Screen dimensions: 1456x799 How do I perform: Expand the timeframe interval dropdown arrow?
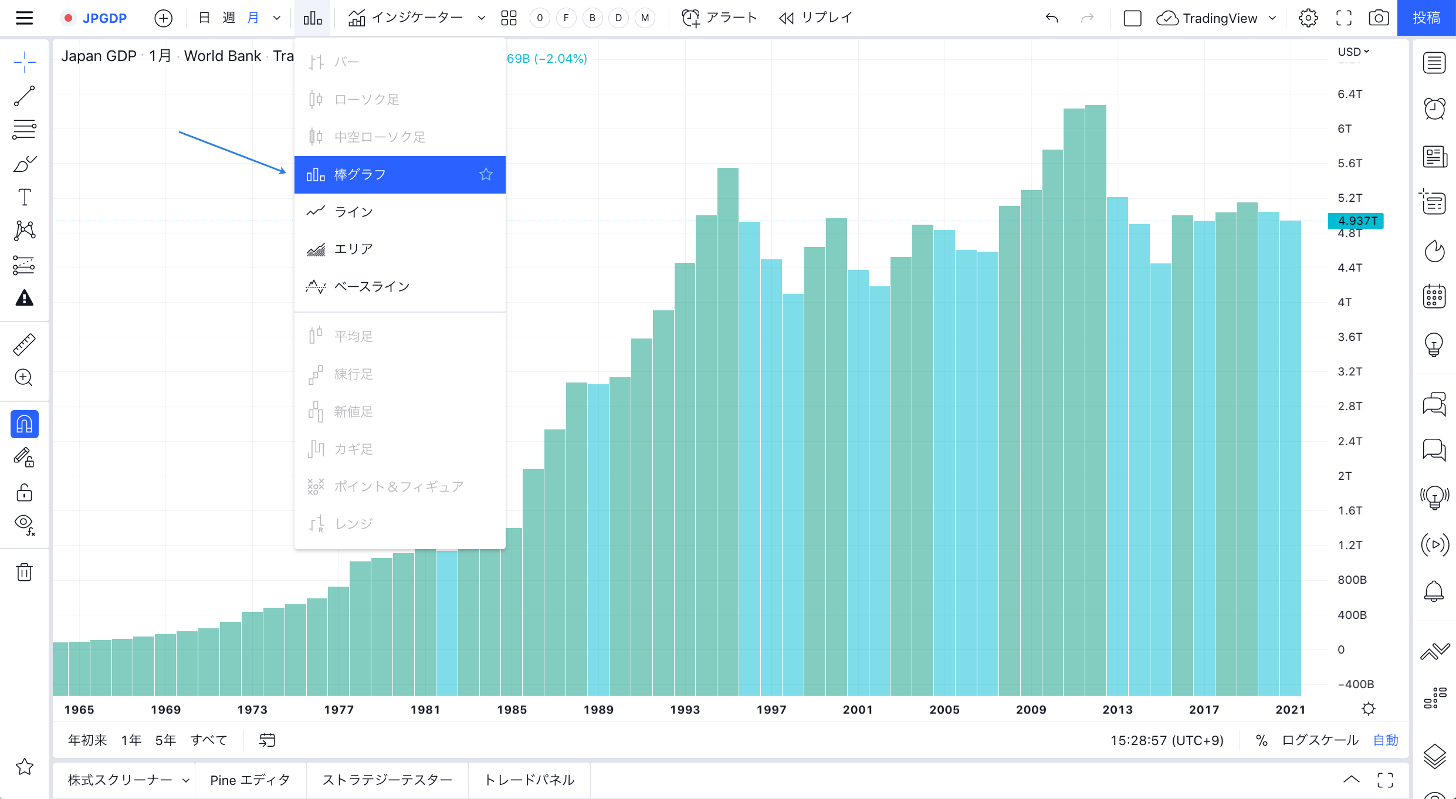point(277,18)
